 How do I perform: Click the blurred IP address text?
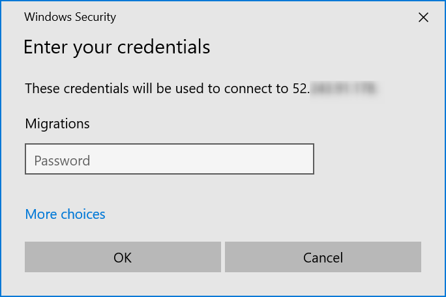(344, 88)
